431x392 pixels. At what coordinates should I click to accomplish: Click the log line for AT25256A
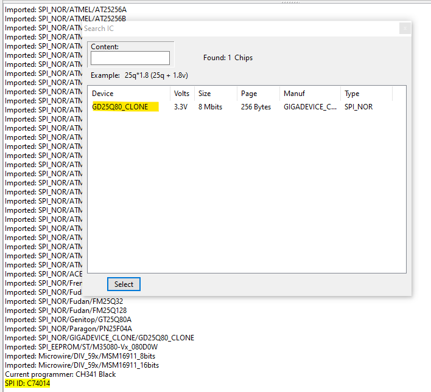66,10
